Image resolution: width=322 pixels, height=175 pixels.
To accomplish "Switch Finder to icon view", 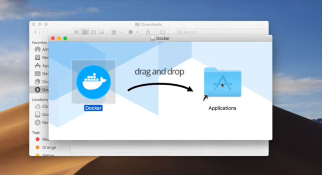I will 77,32.
